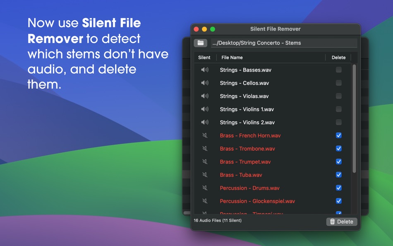Select Percussion - Glockenspiel.wav file name
393x246 pixels.
coord(257,201)
